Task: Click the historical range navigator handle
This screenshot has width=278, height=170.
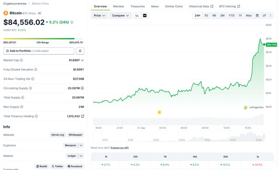Action: tap(264, 136)
